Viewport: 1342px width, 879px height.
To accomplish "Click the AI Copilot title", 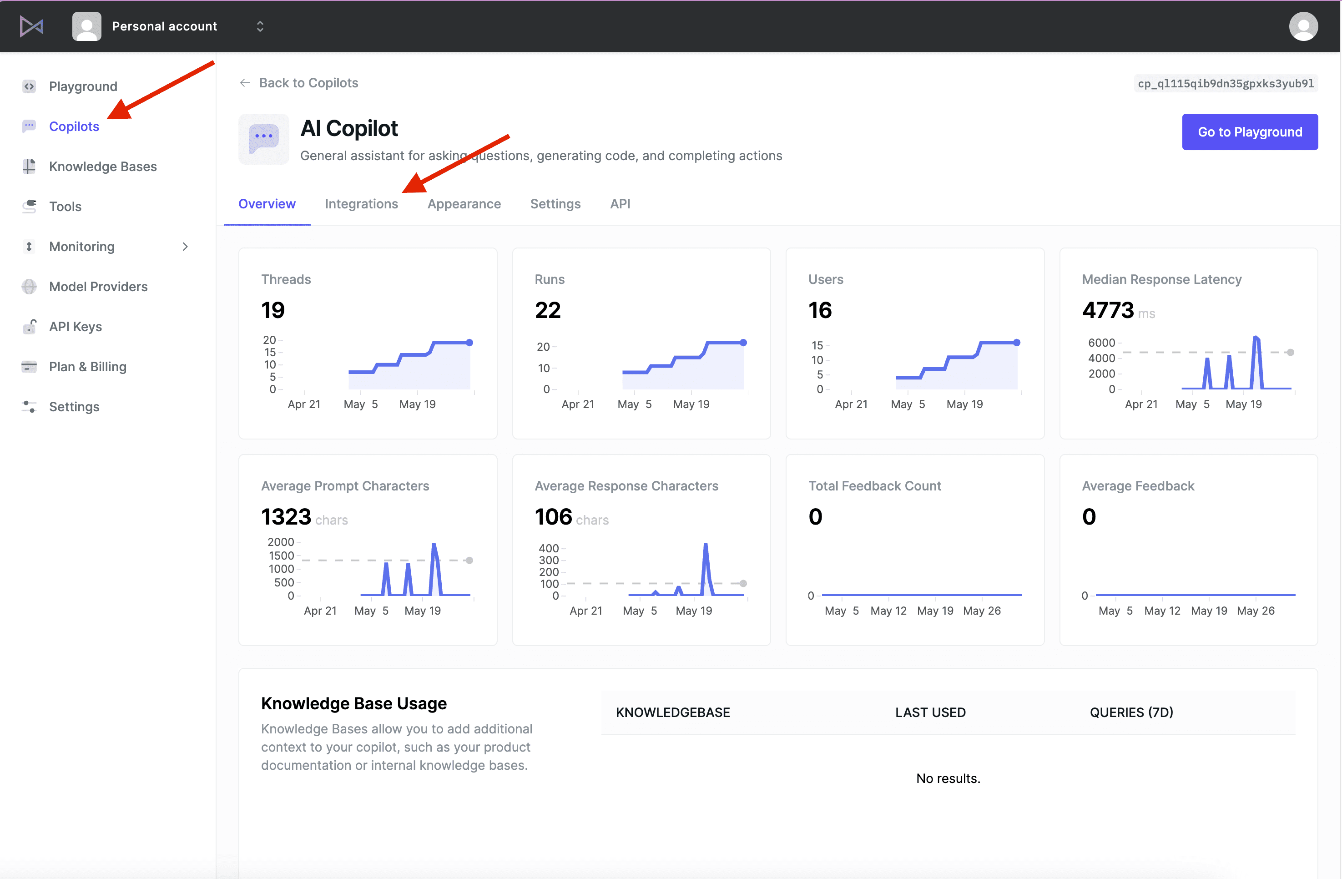I will [x=349, y=129].
